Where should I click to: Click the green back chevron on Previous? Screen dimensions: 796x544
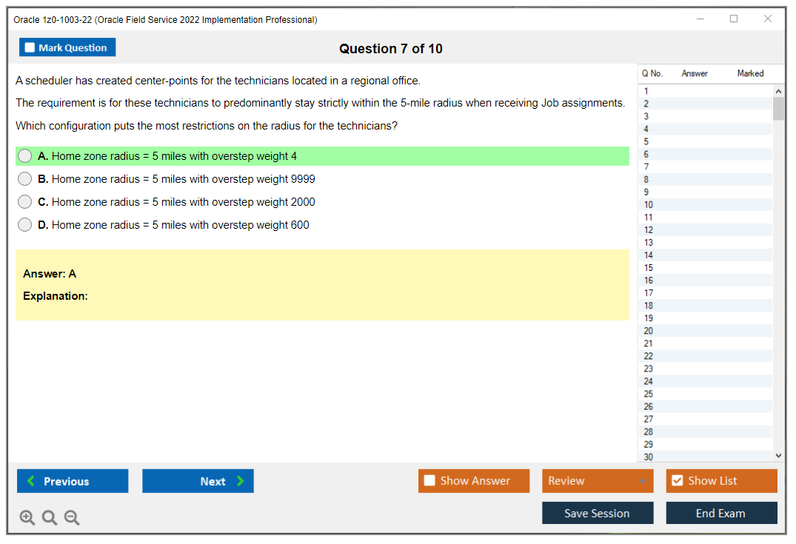(x=31, y=481)
